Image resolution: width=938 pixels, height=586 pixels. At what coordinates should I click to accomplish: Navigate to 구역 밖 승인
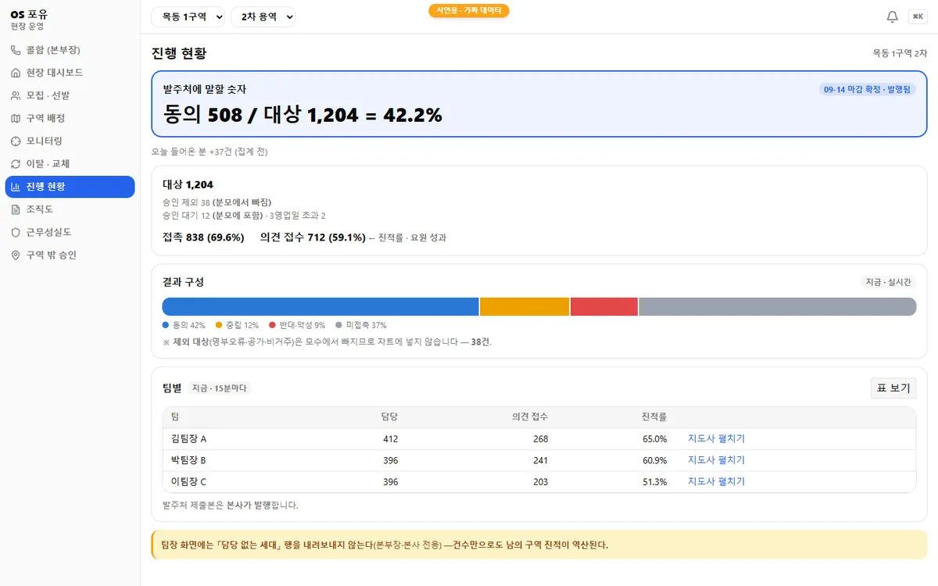click(x=70, y=255)
